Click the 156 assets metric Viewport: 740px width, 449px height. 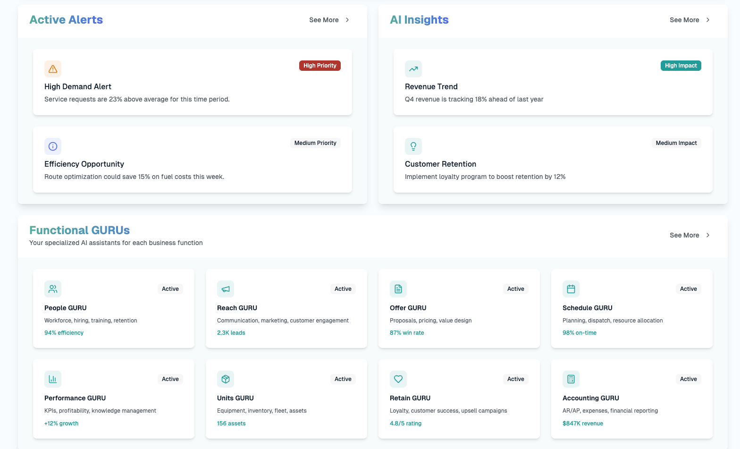231,424
